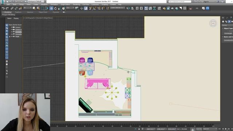Viewport: 233px width, 131px height.
Task: Activate the Select and Scale tool
Action: (x=59, y=8)
